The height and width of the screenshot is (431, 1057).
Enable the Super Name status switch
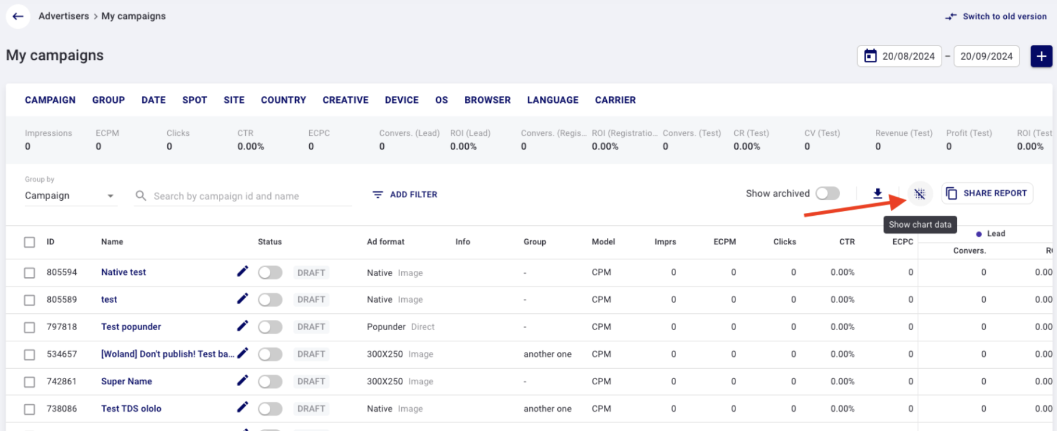(x=270, y=381)
